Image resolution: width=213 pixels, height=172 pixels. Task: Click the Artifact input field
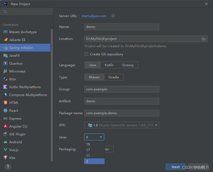coord(122,101)
